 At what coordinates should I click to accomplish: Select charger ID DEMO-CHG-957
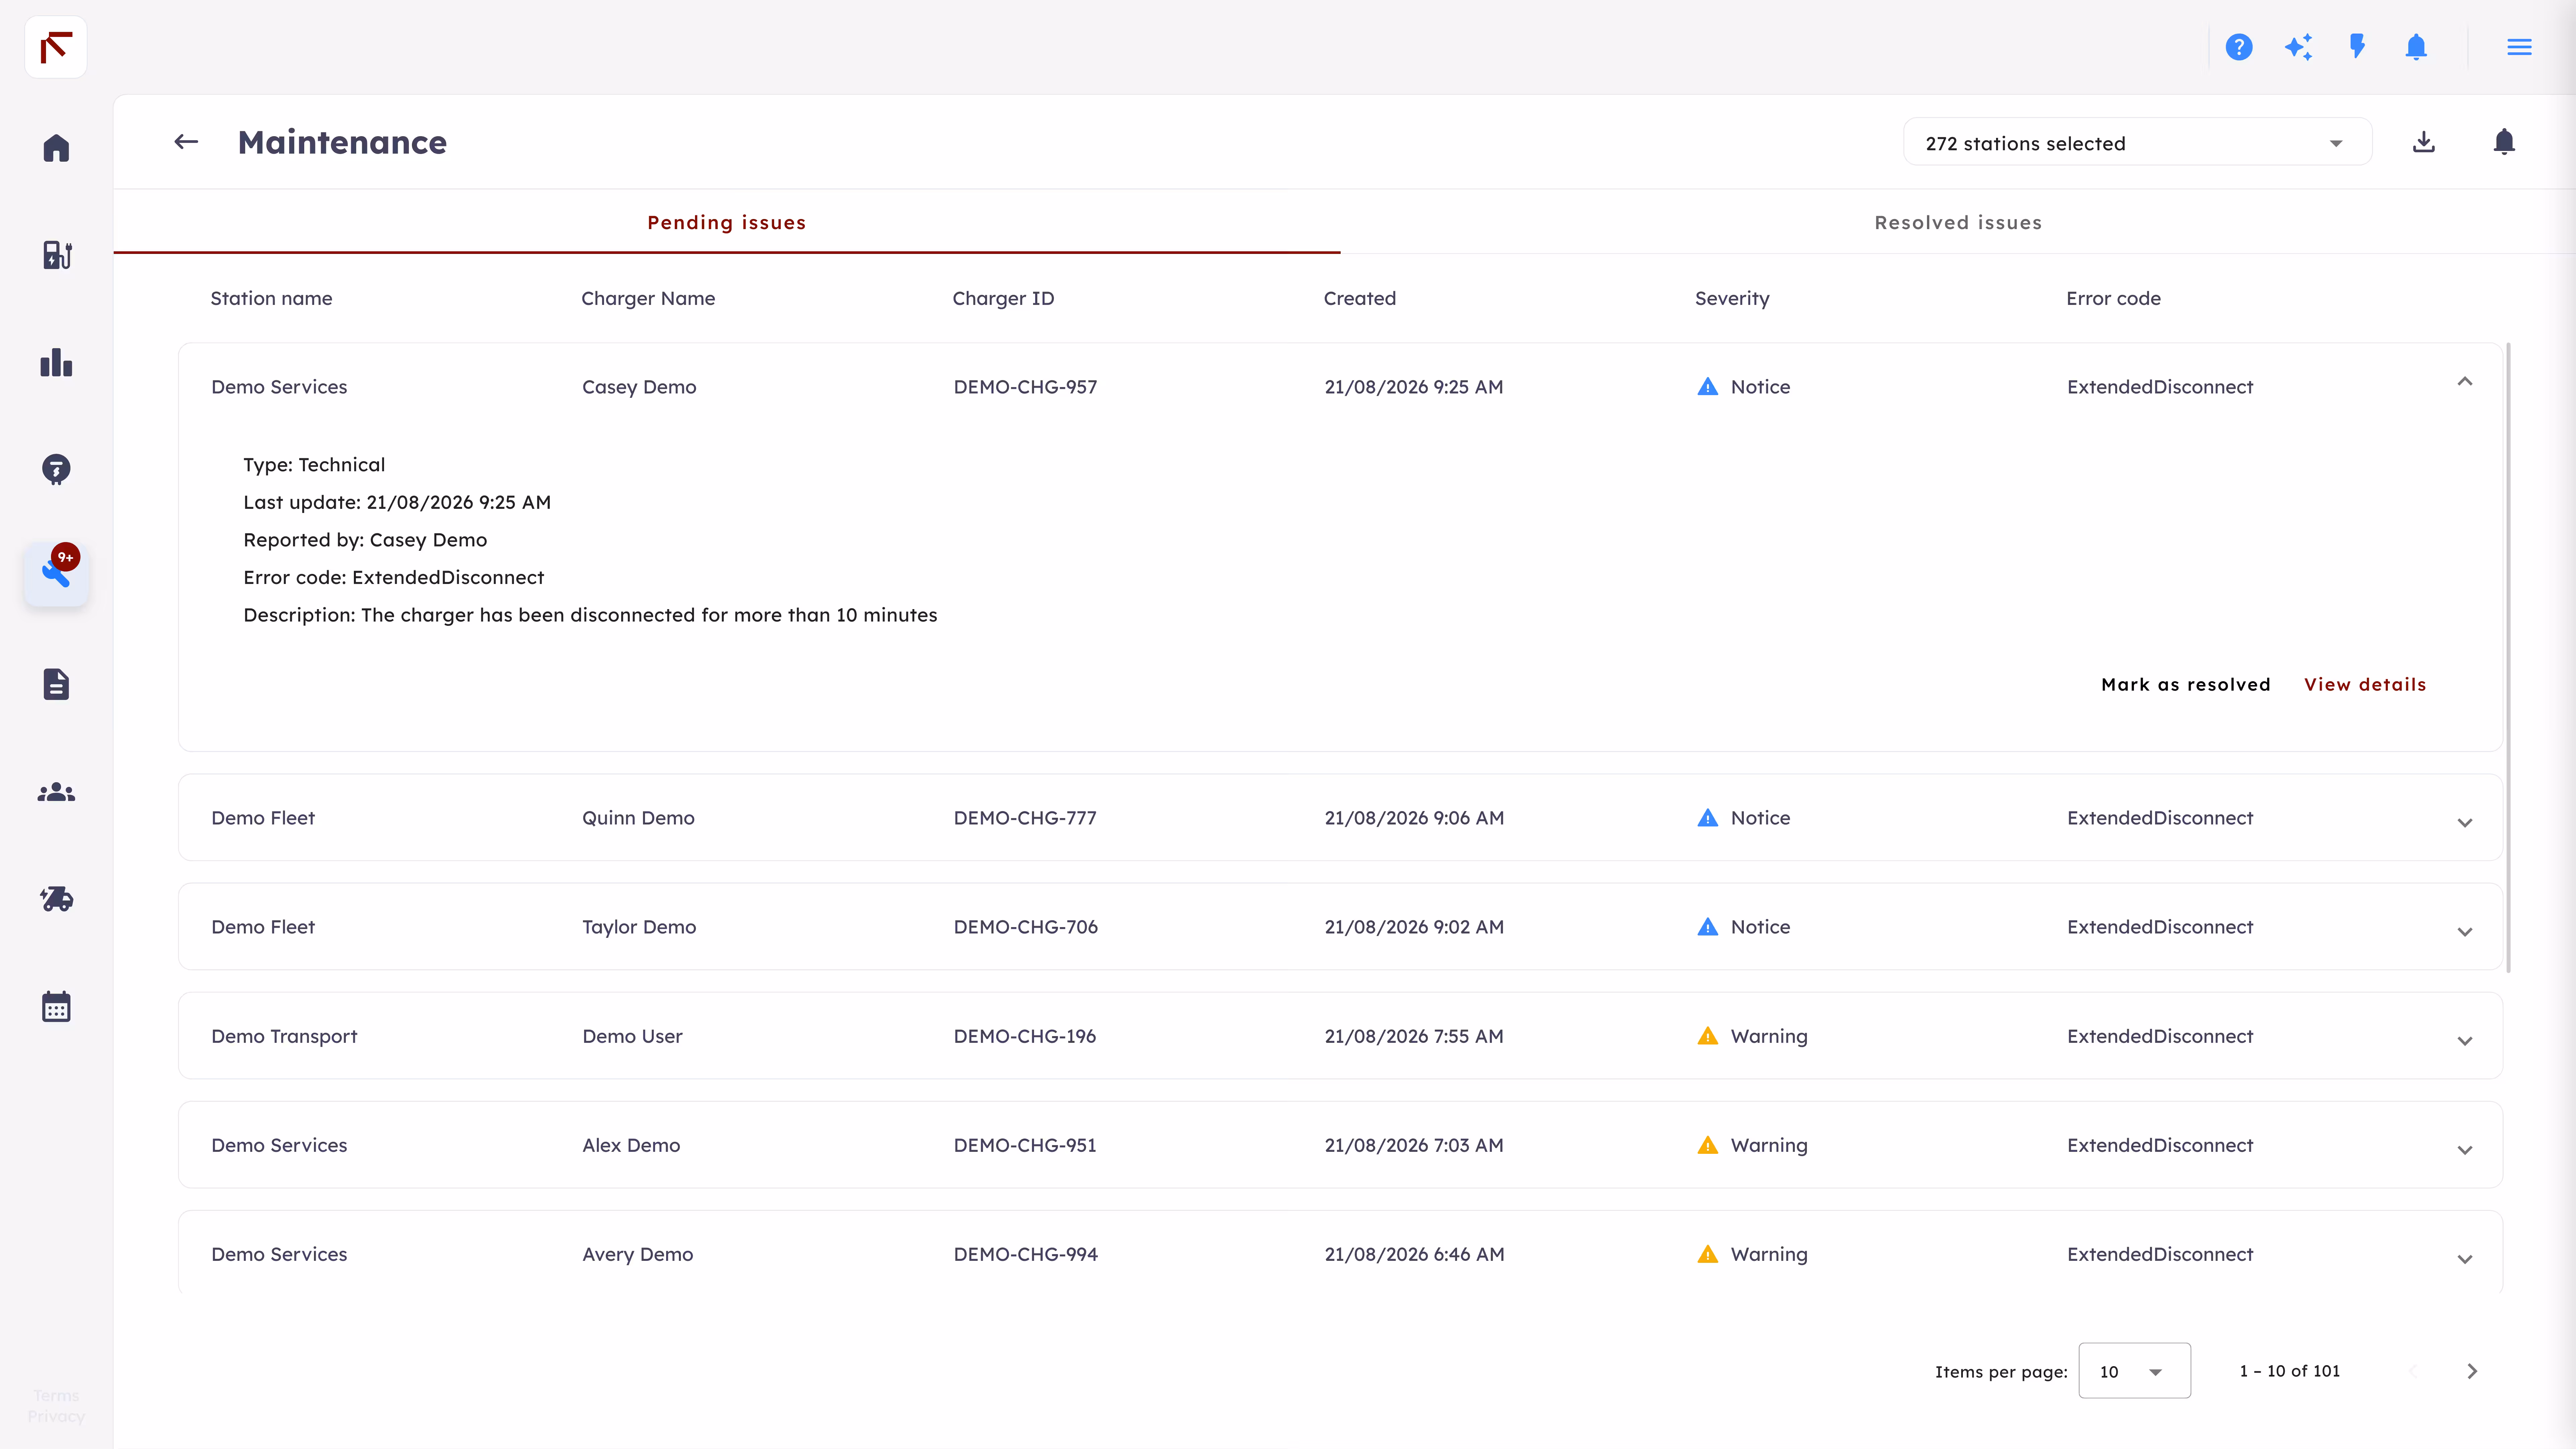click(1025, 387)
